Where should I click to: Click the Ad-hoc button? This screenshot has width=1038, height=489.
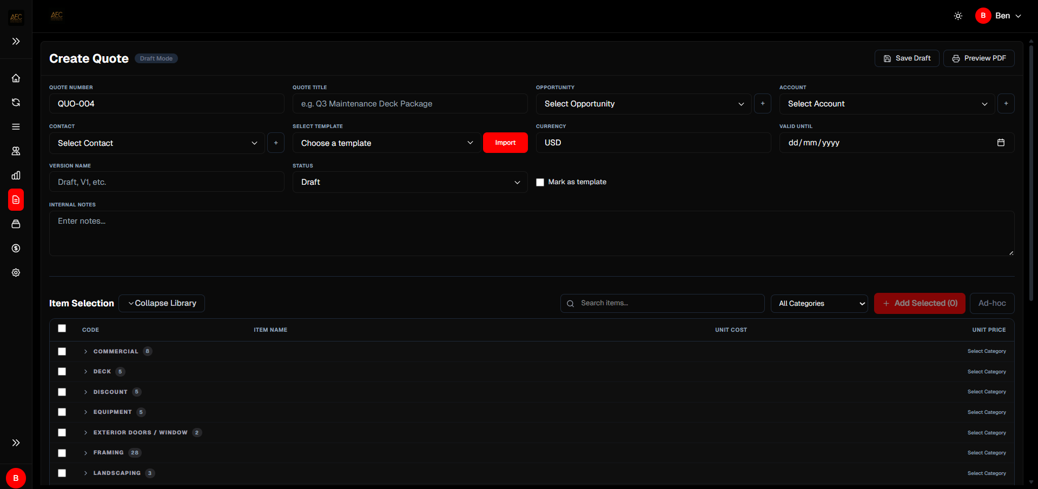992,304
